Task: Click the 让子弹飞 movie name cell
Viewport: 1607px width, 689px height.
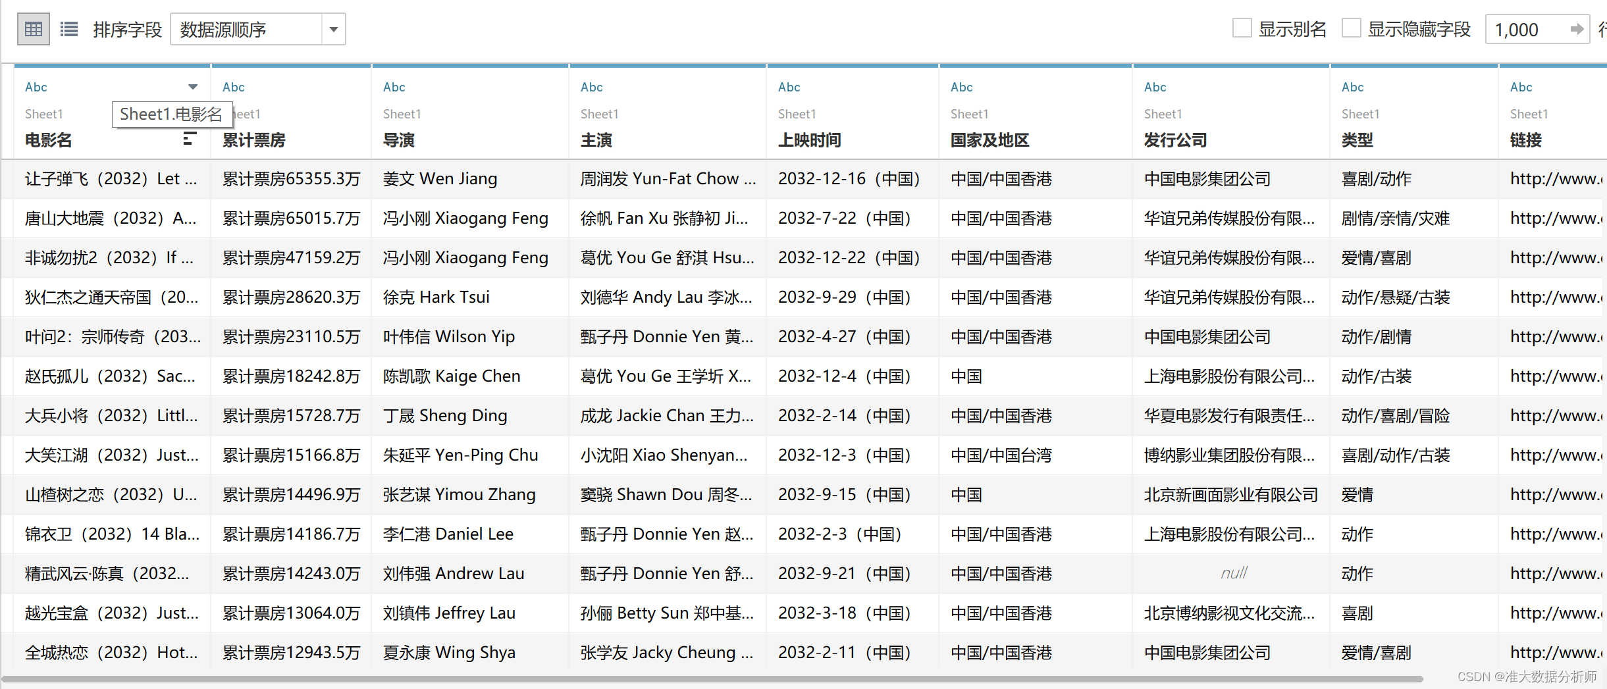Action: (x=112, y=179)
